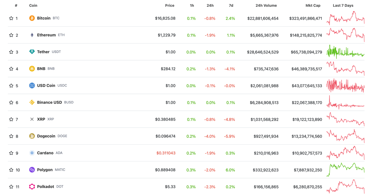Toggle the star for Polygon
Viewport: 369px width, 194px height.
click(11, 170)
